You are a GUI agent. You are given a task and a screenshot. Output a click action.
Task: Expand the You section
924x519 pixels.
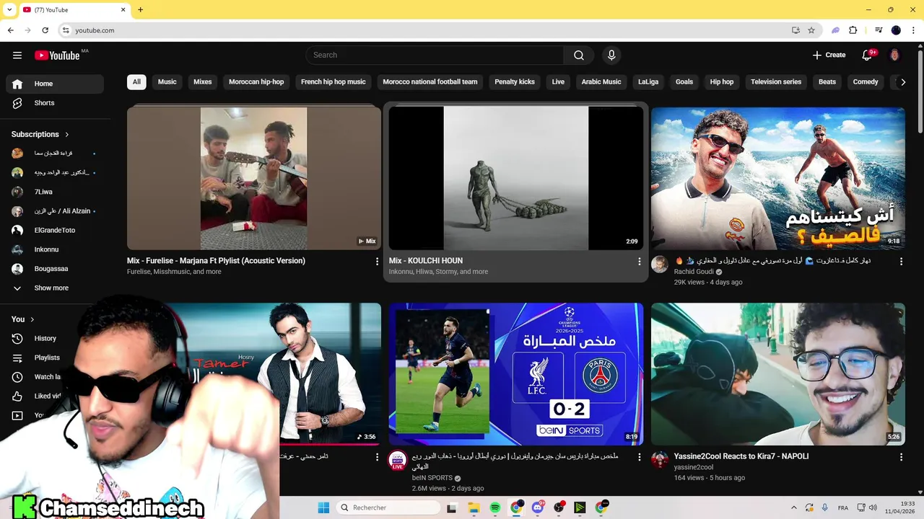(23, 319)
